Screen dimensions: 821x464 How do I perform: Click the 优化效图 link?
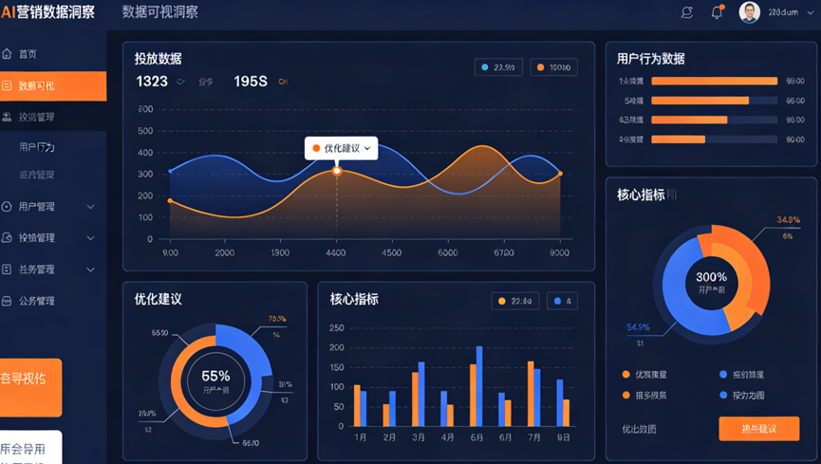click(x=639, y=429)
